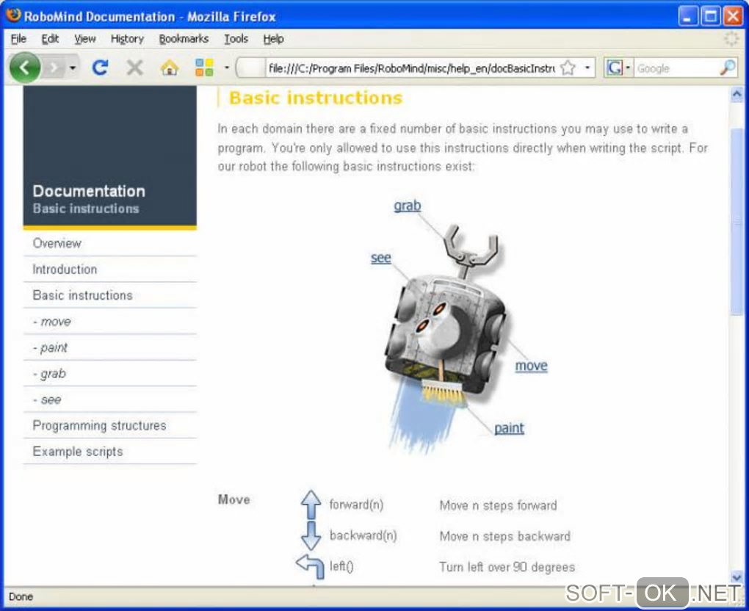This screenshot has height=611, width=749.
Task: Click the 'forward(n)' instruction text
Action: click(x=356, y=505)
